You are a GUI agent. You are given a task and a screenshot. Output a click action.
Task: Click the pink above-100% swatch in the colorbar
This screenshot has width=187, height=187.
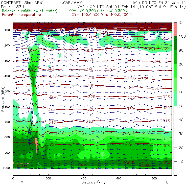tap(175, 29)
